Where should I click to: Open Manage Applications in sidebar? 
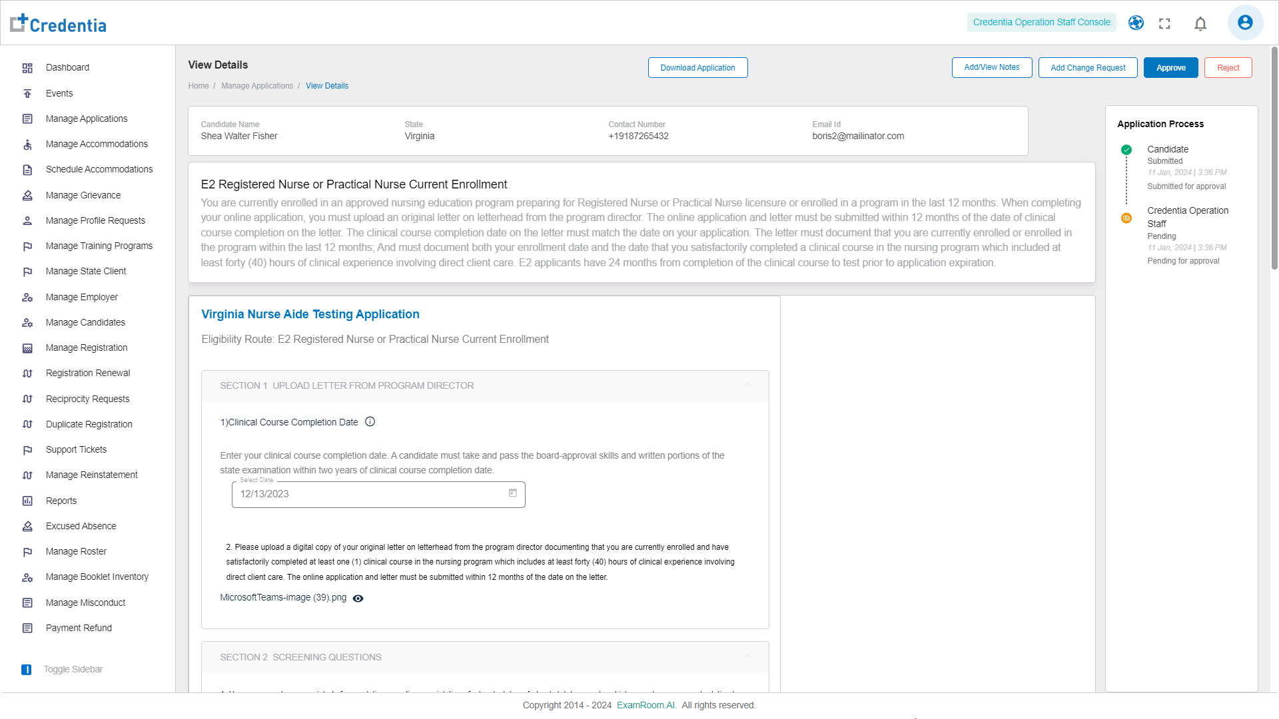click(x=87, y=119)
